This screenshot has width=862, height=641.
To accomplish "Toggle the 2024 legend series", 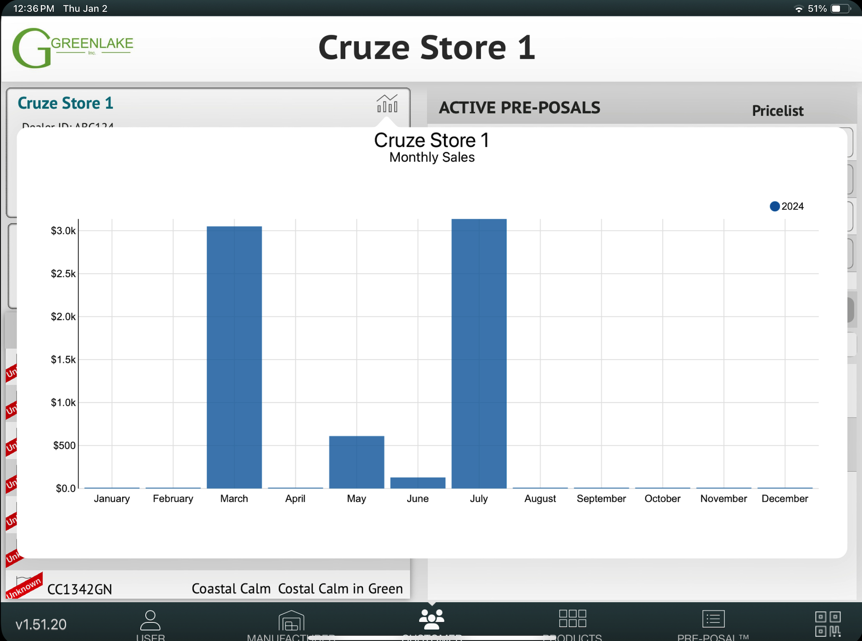I will coord(792,206).
